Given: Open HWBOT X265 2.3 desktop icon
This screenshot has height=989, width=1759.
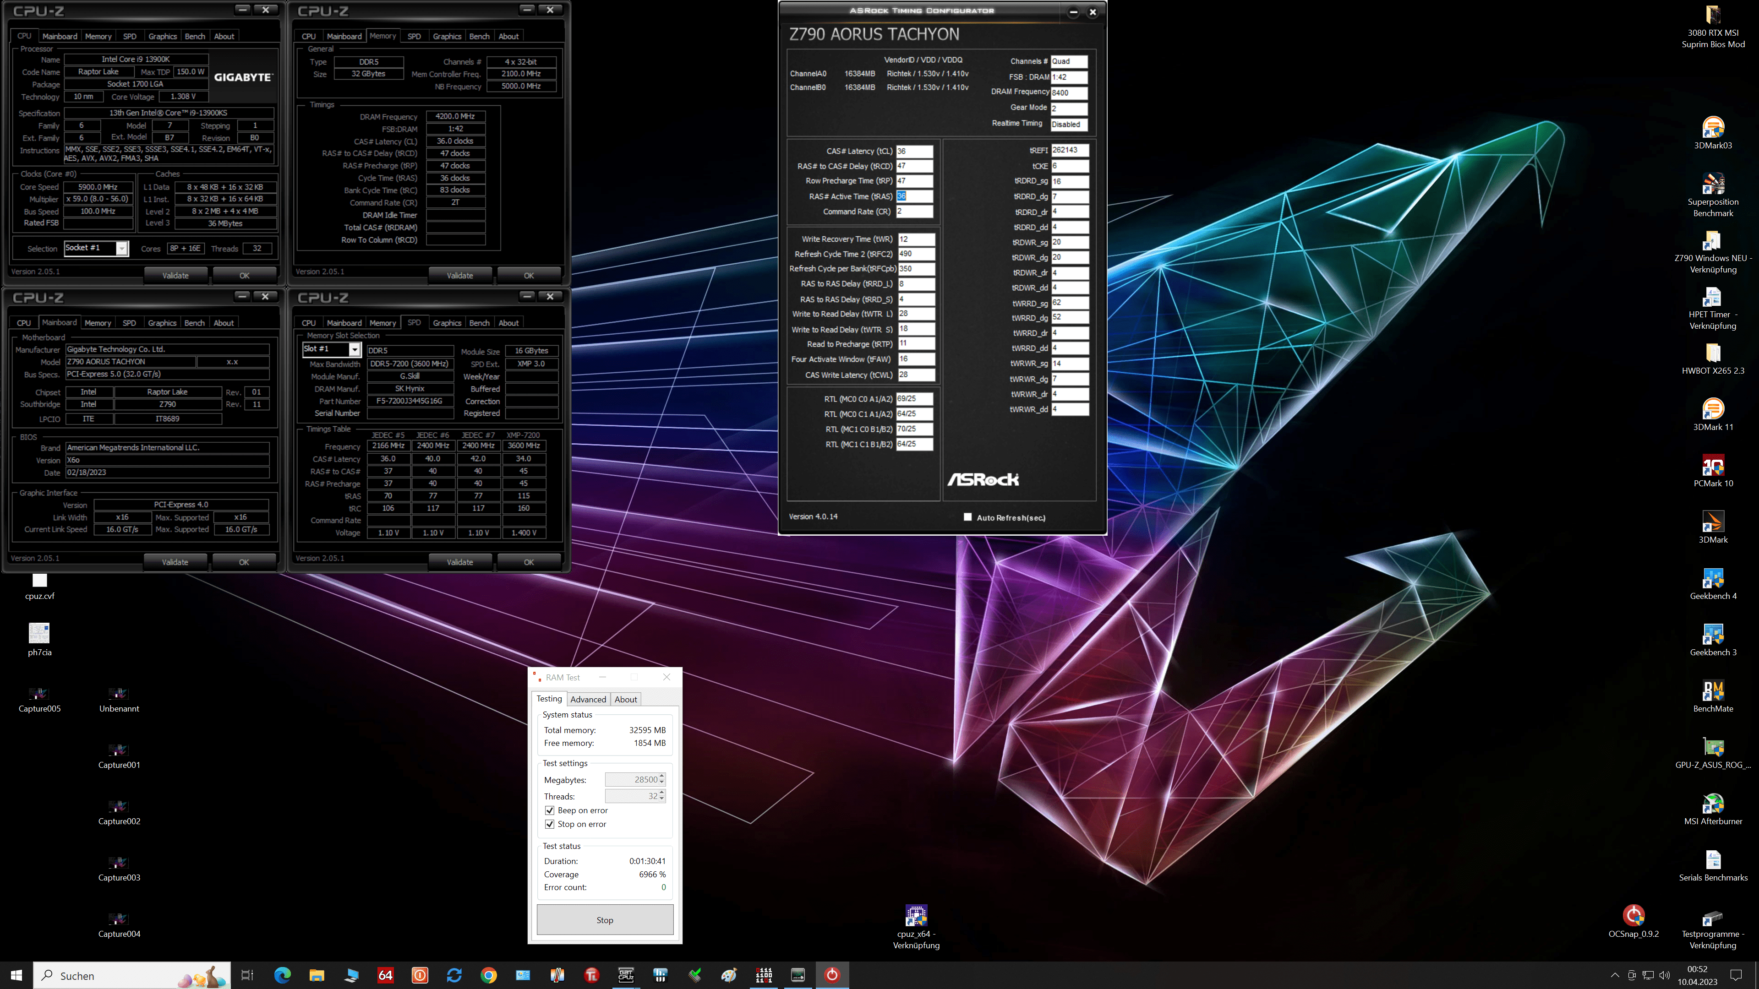Looking at the screenshot, I should (x=1713, y=359).
